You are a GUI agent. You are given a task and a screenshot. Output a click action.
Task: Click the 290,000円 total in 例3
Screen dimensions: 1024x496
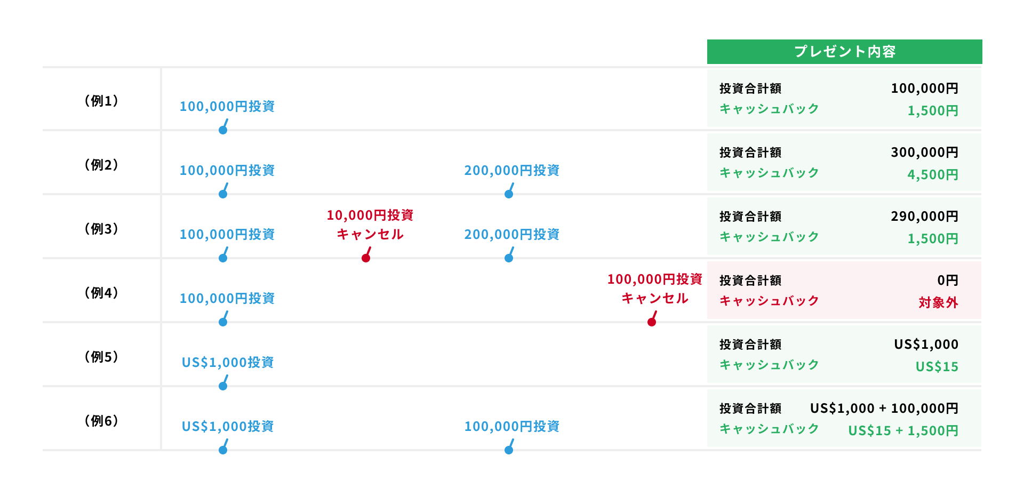coord(924,217)
